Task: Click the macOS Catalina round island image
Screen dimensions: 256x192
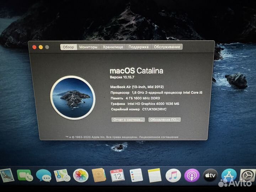Action: point(73,97)
